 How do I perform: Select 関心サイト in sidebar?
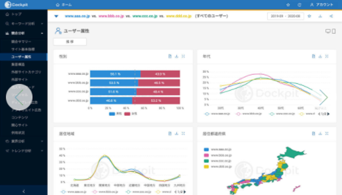[20, 125]
